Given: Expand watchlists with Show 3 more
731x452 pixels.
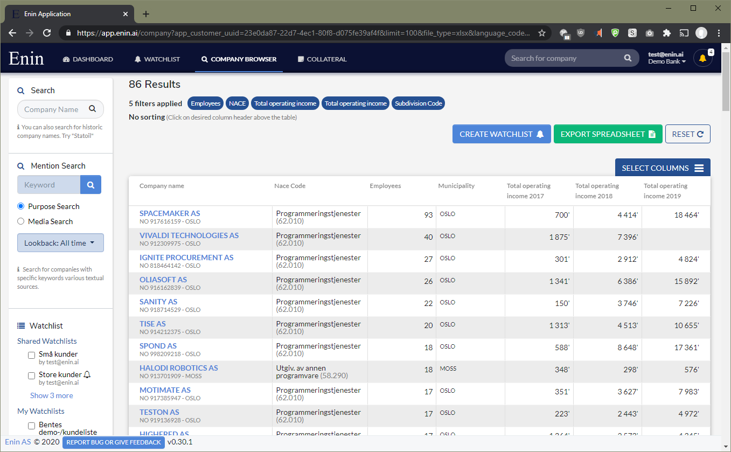Looking at the screenshot, I should 51,395.
